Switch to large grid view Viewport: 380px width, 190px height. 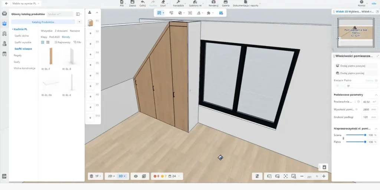(48, 42)
